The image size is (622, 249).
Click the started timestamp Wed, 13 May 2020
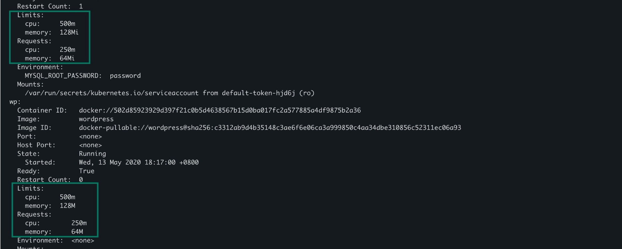(139, 162)
